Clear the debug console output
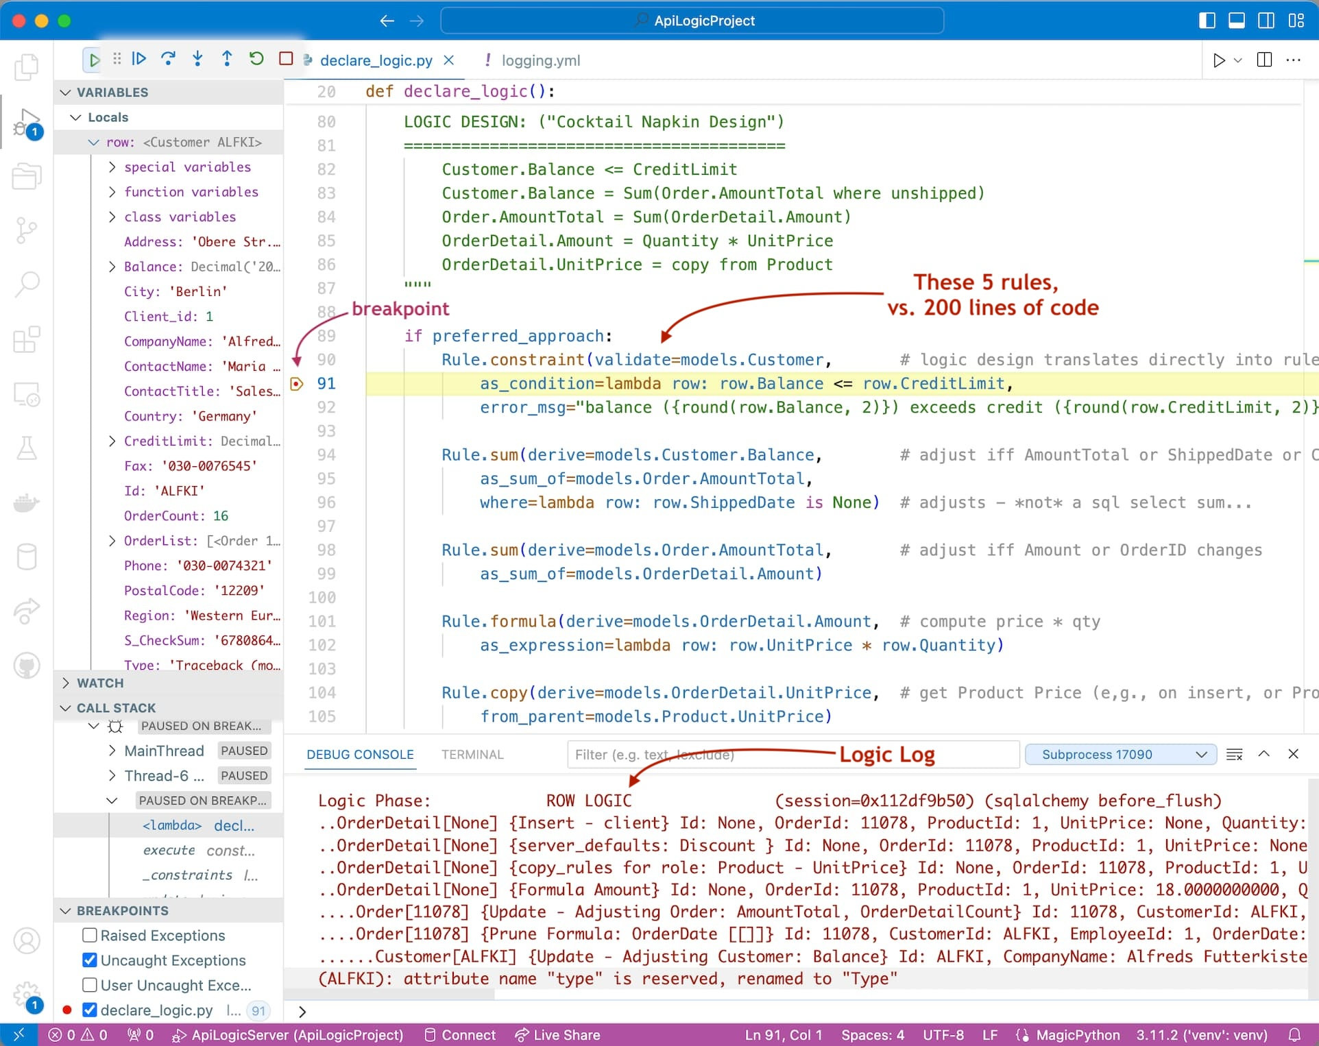 pyautogui.click(x=1235, y=754)
